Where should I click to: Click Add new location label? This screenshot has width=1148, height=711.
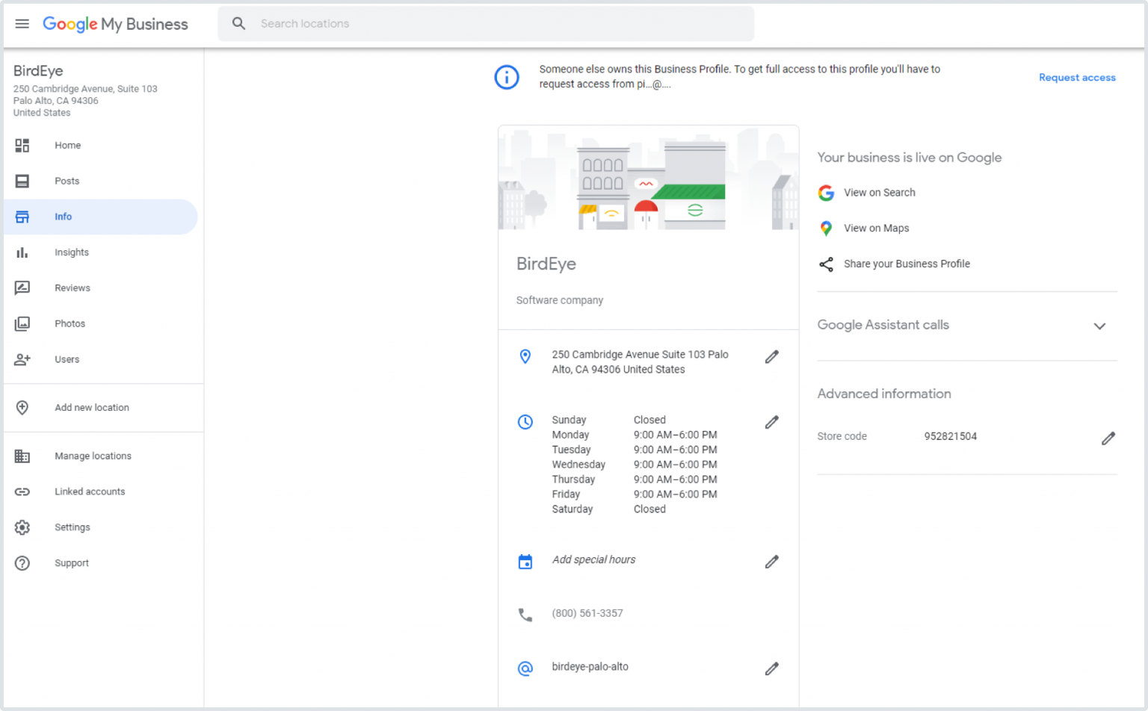[x=91, y=408]
